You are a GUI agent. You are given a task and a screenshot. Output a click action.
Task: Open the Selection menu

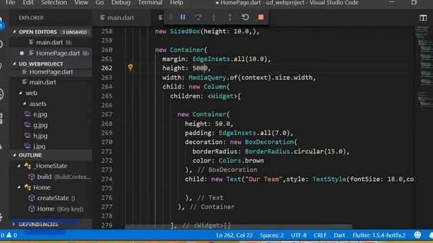54,3
